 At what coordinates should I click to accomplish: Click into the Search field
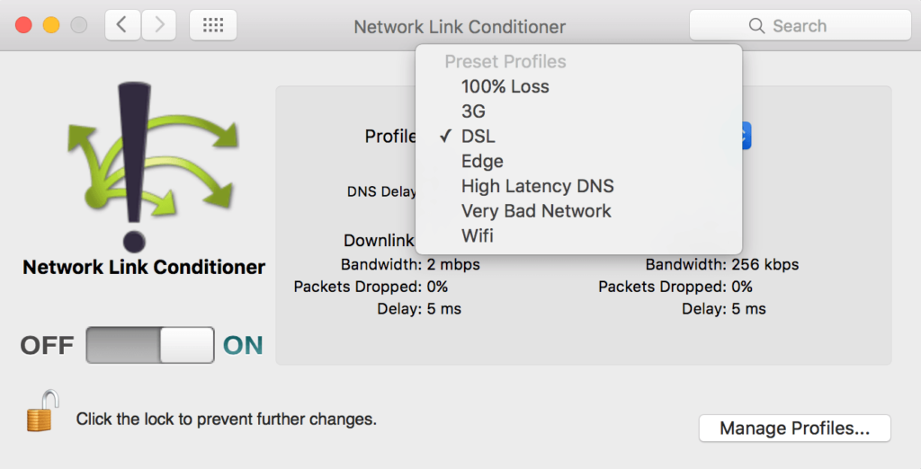pyautogui.click(x=800, y=25)
